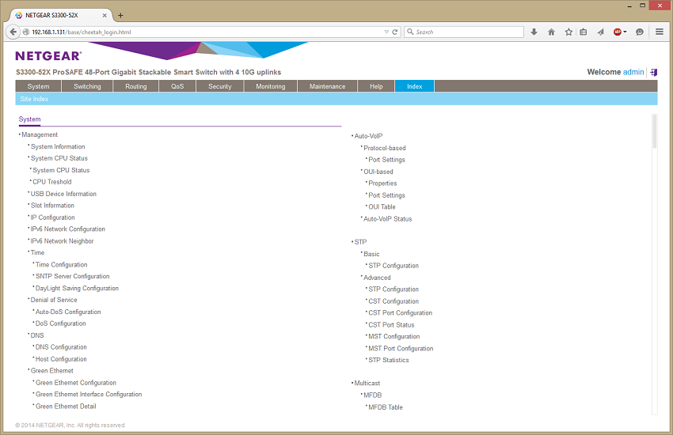
Task: Open CST Port Status link
Action: coord(391,324)
